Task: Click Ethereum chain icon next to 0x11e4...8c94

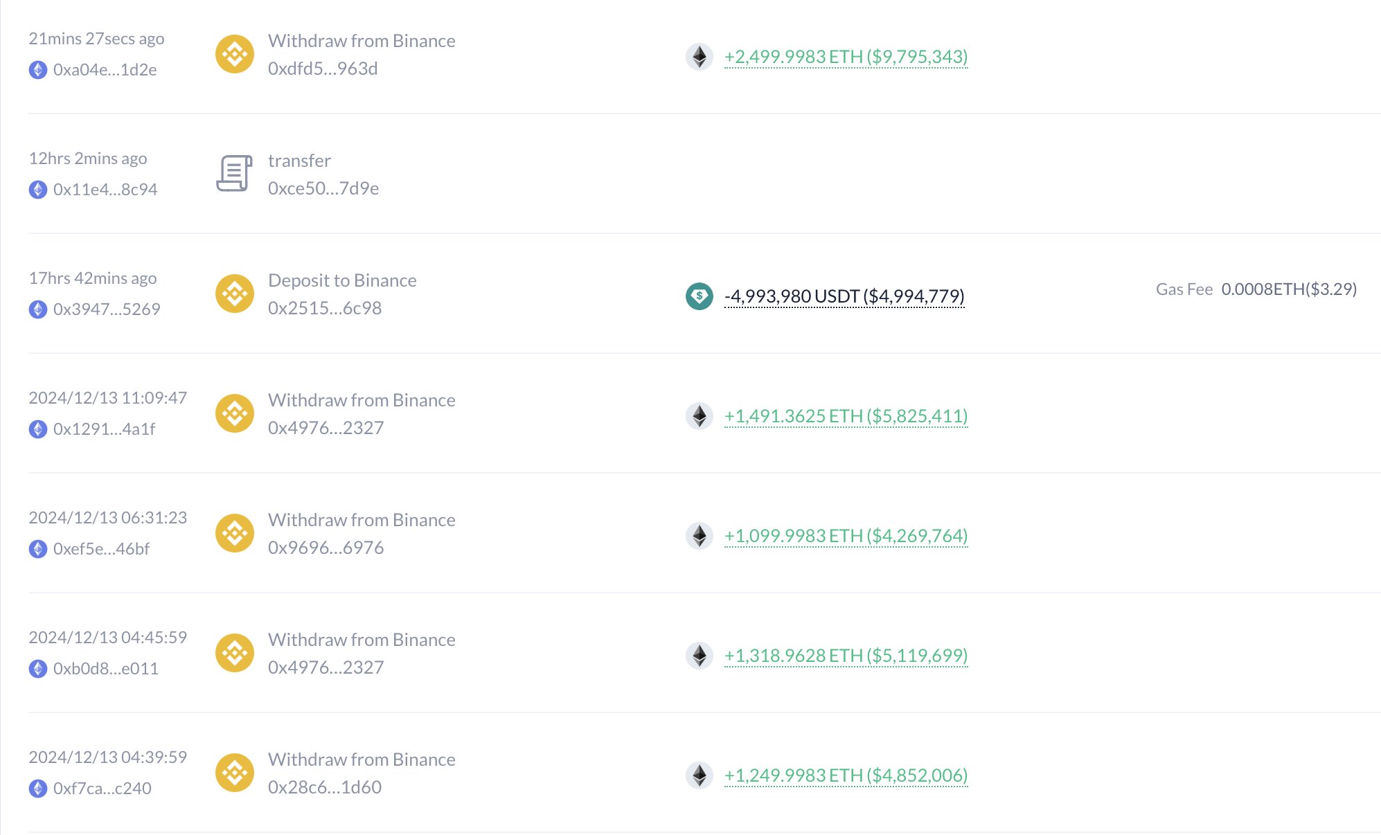Action: click(x=38, y=190)
